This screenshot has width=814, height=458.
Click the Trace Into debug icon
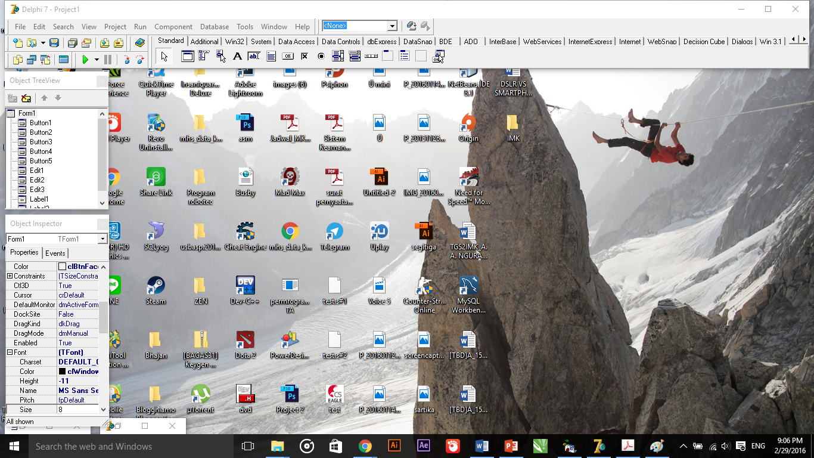(x=126, y=60)
